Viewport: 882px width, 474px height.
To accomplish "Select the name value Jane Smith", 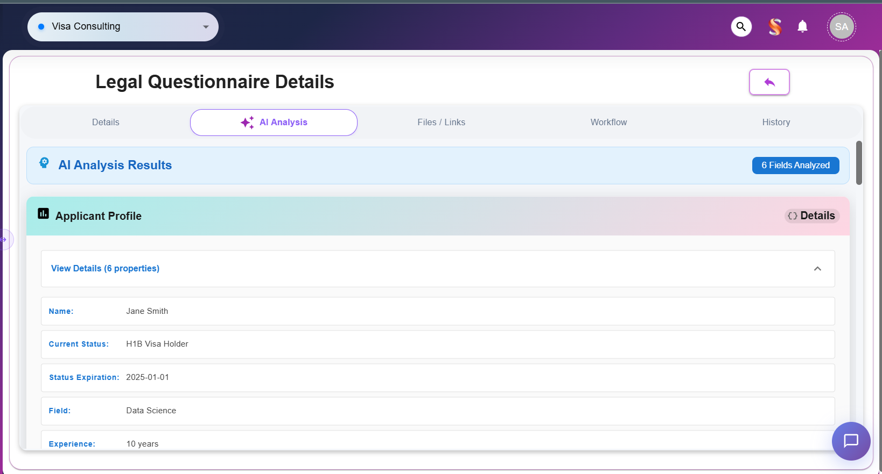I will (x=147, y=311).
